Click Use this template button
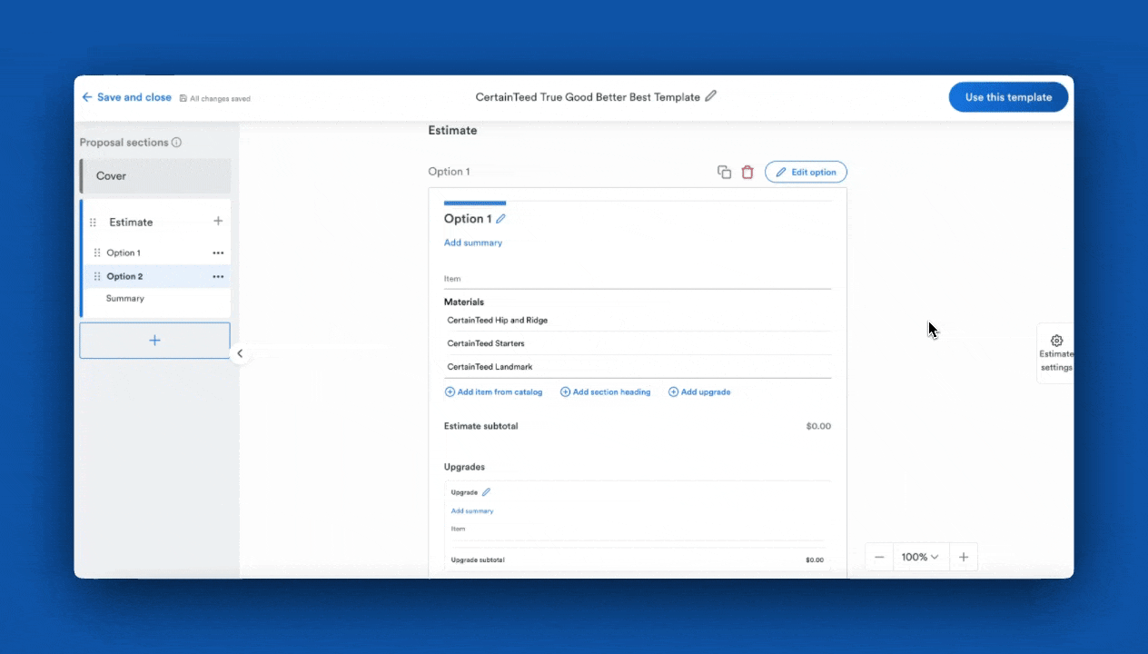This screenshot has height=654, width=1148. 1008,97
